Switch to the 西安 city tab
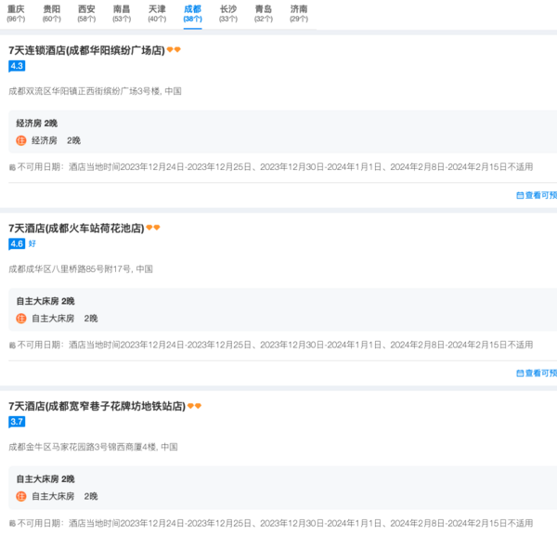557x536 pixels. (x=86, y=14)
